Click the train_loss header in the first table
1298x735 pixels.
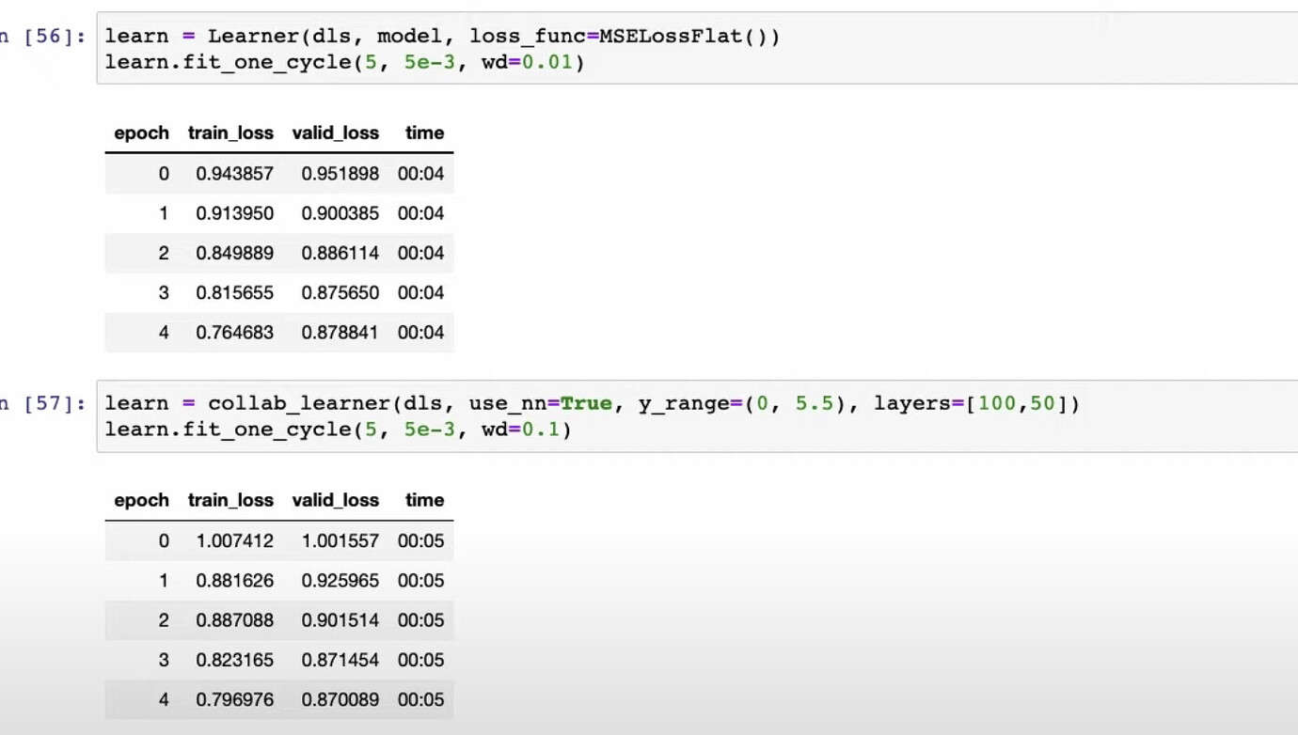click(231, 133)
